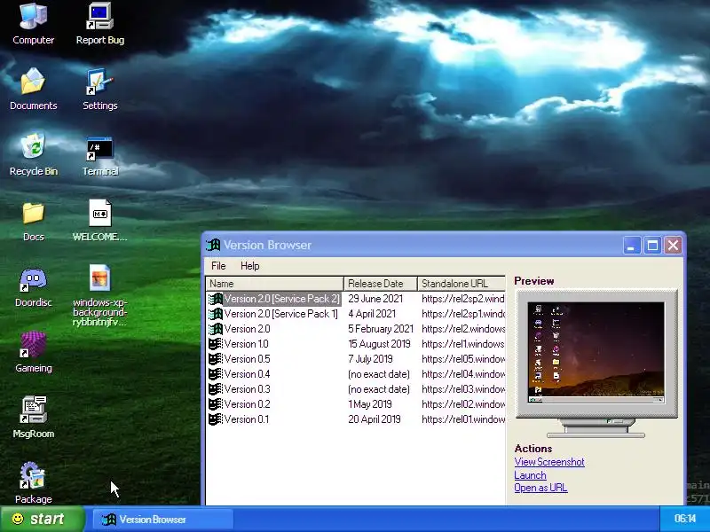This screenshot has height=532, width=710.
Task: Click the https://rel02 URL cell
Action: point(462,404)
